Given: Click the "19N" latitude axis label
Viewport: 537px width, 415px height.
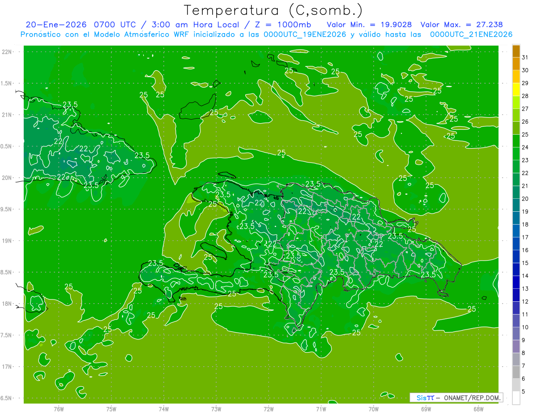Looking at the screenshot, I should coord(7,241).
